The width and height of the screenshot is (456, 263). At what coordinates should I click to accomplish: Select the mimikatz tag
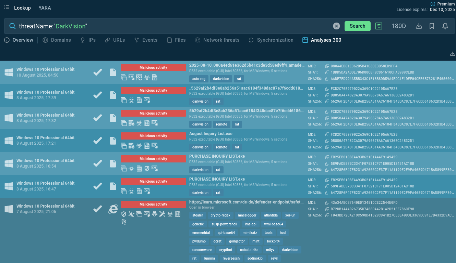pos(249,233)
